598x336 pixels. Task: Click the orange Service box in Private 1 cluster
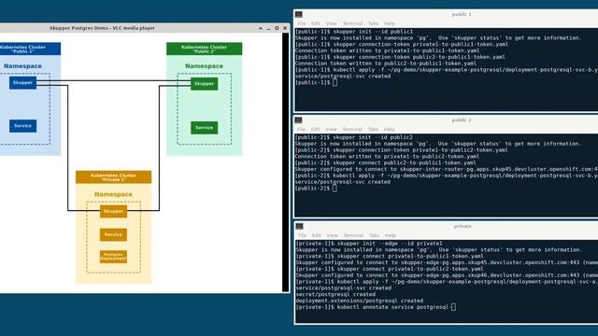point(113,234)
